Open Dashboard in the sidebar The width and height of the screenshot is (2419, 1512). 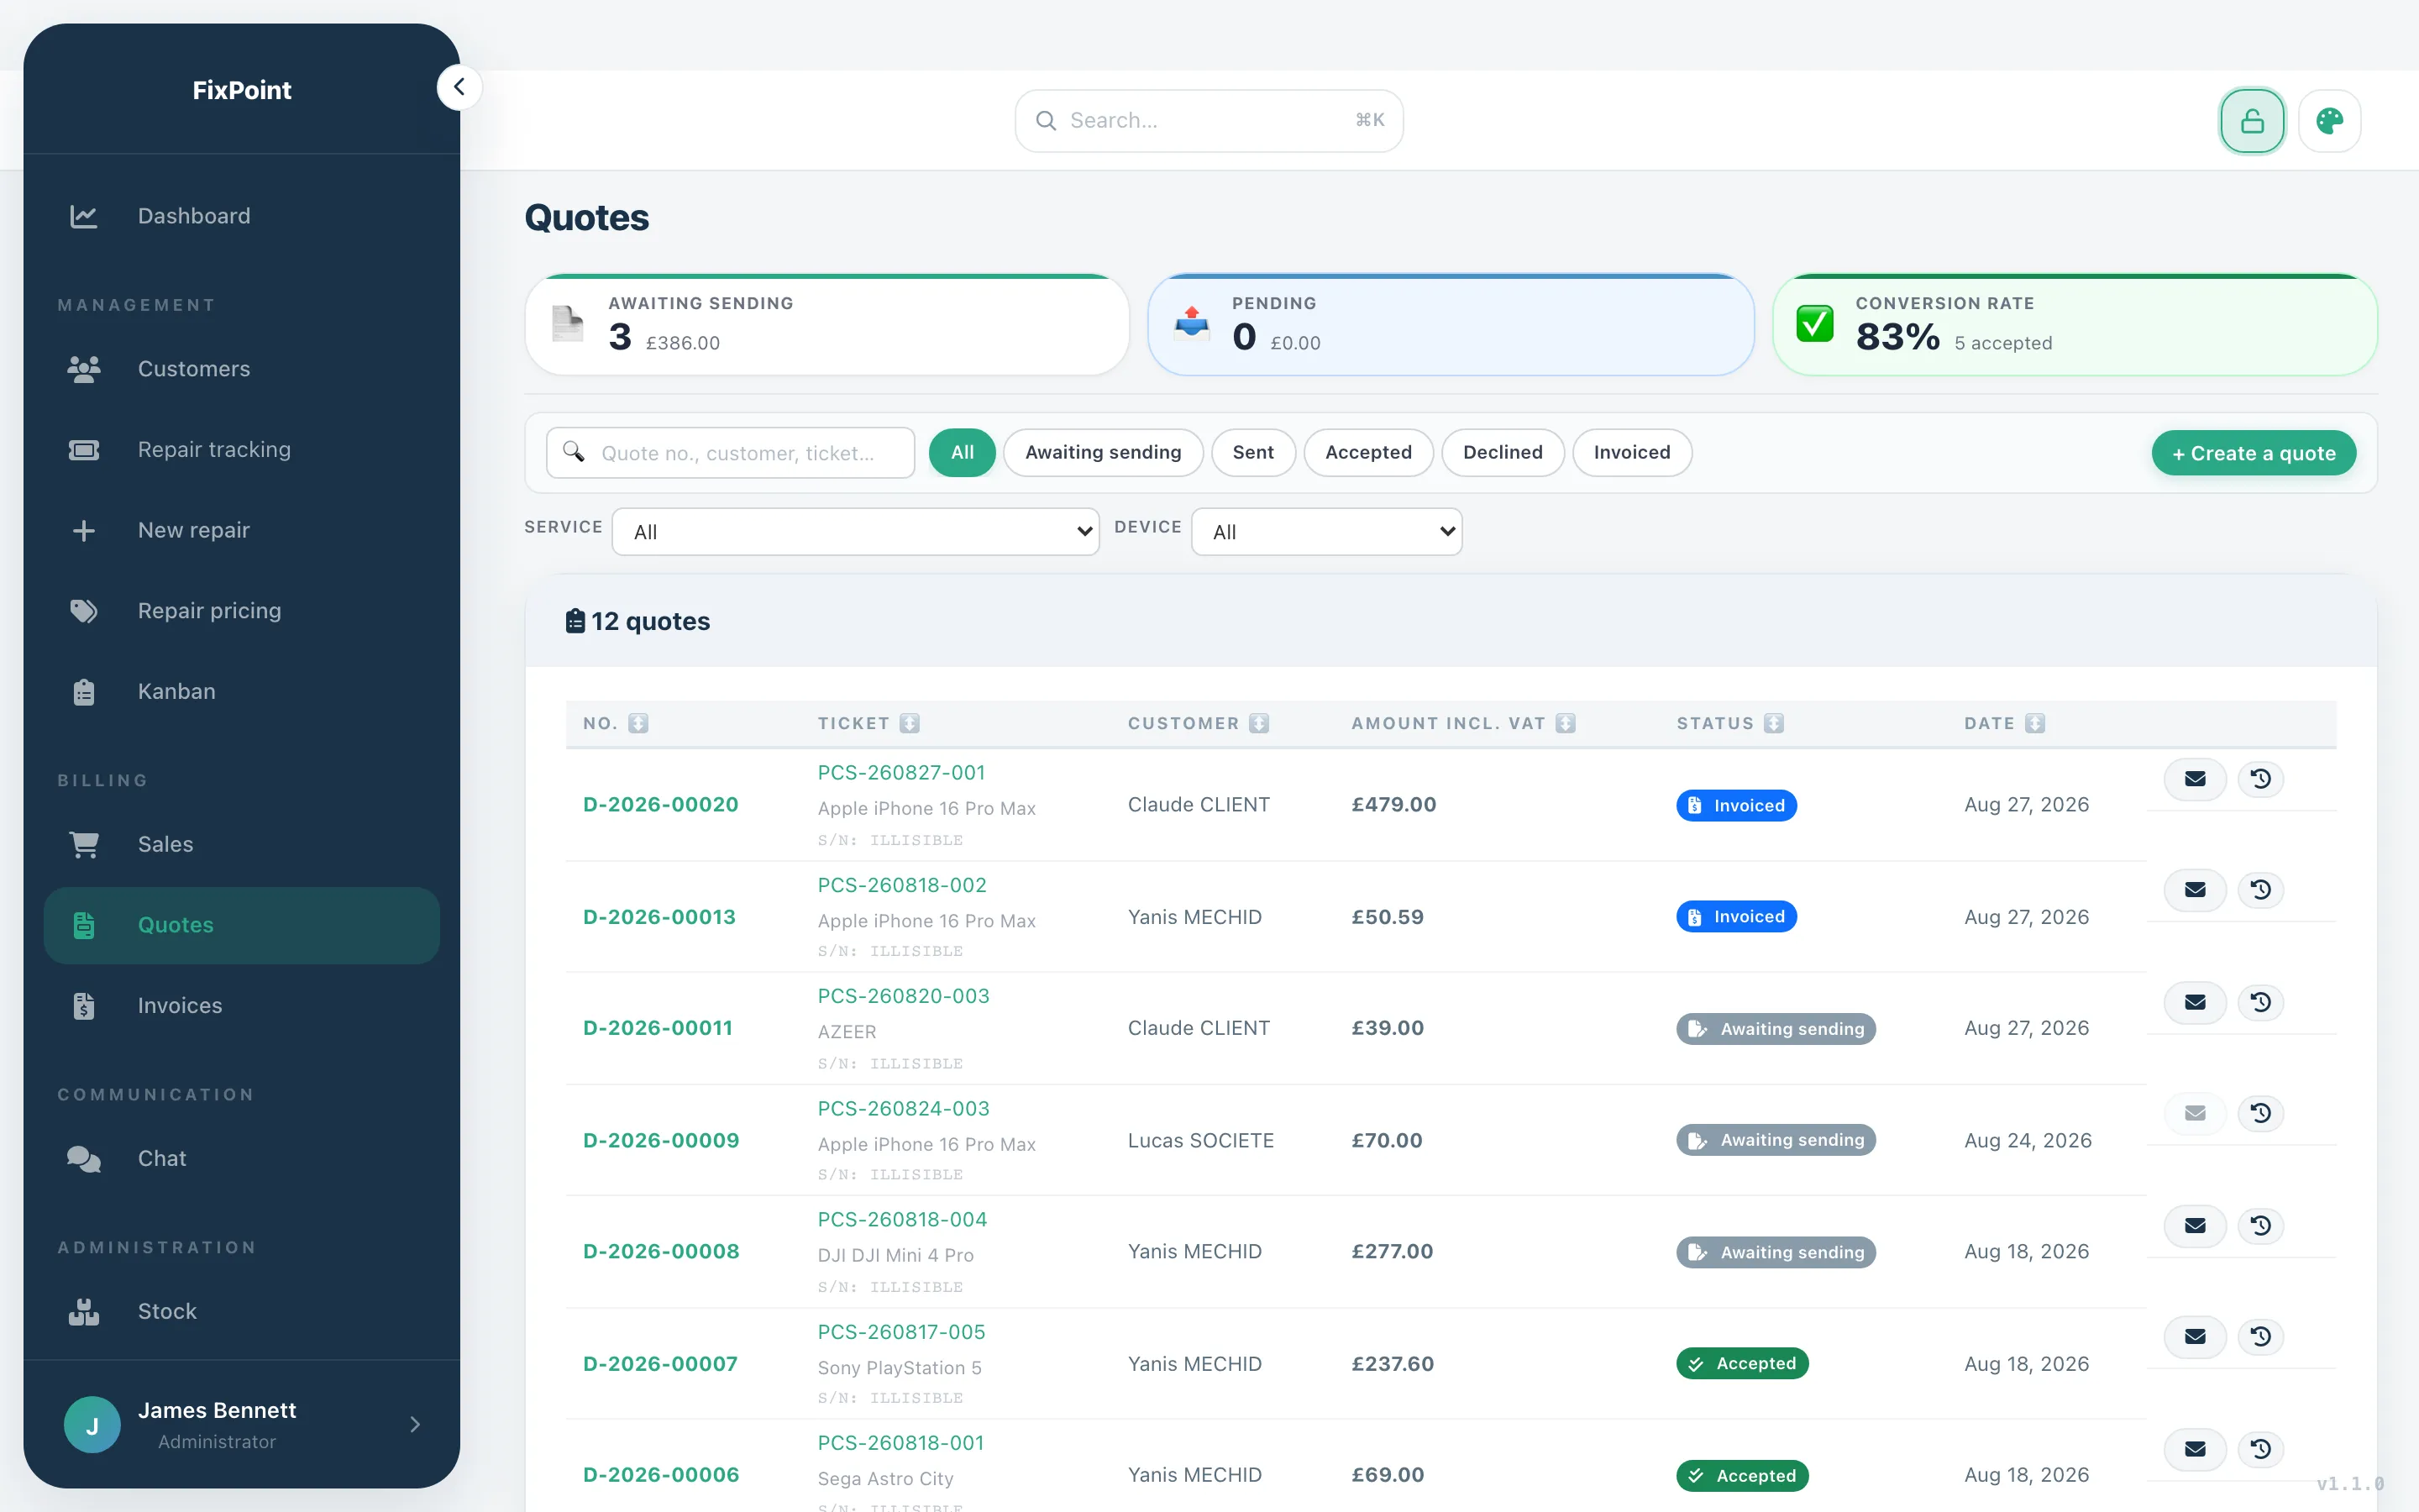click(x=242, y=216)
